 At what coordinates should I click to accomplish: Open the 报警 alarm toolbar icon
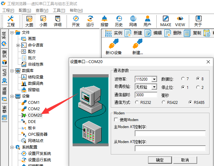click(x=104, y=21)
